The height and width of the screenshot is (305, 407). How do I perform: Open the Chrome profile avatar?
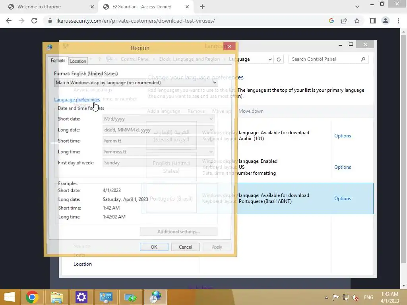(x=386, y=21)
